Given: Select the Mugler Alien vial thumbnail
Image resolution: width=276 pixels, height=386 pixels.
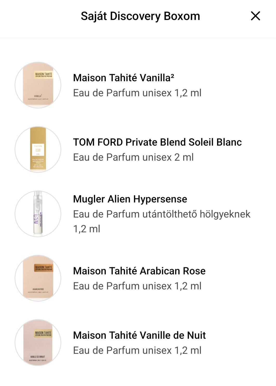Looking at the screenshot, I should click(x=38, y=214).
